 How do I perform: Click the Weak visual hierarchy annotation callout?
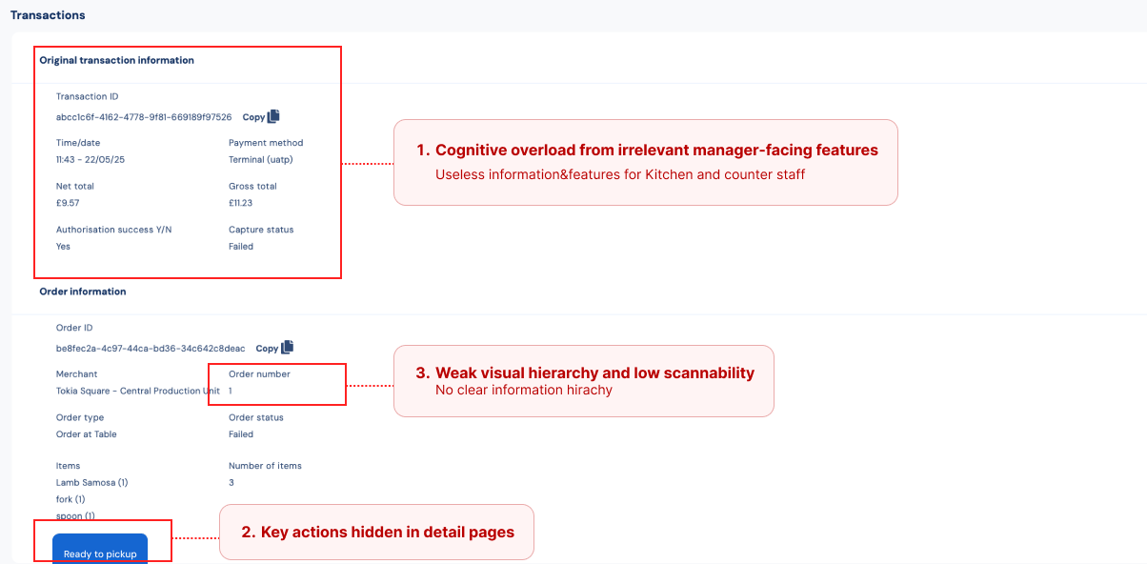pos(584,381)
